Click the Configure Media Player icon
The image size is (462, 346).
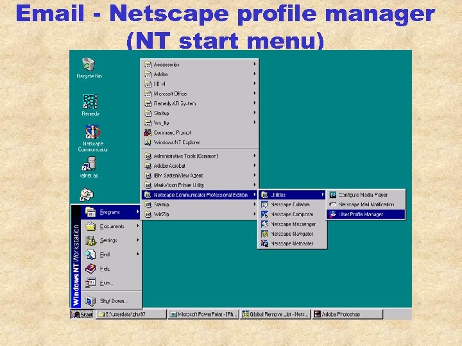click(x=332, y=195)
